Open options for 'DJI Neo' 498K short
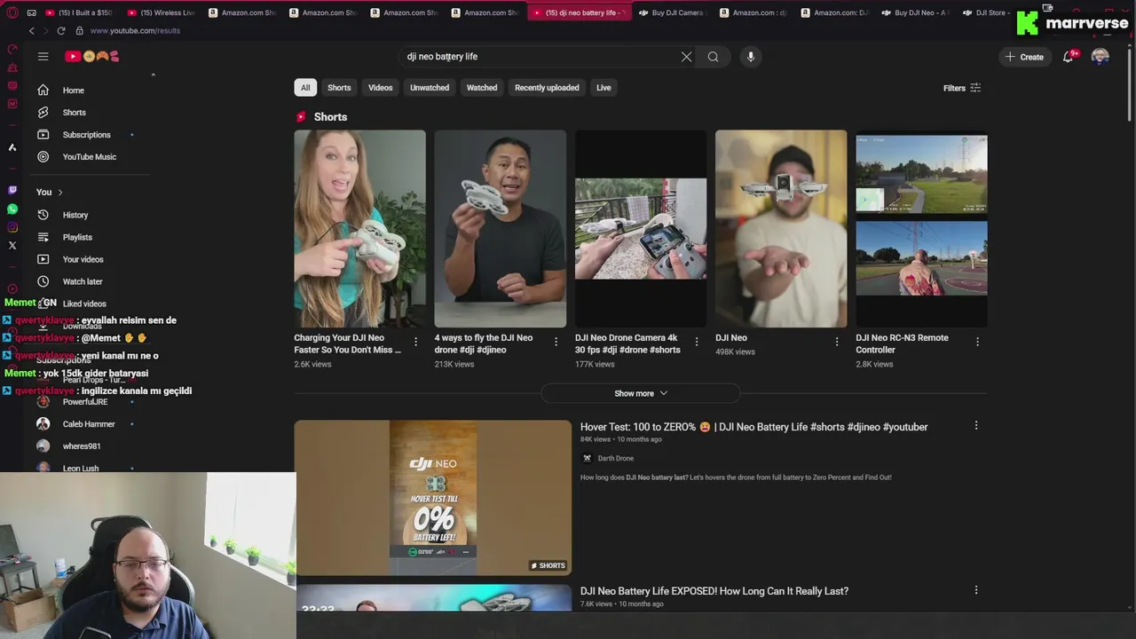 pyautogui.click(x=837, y=342)
